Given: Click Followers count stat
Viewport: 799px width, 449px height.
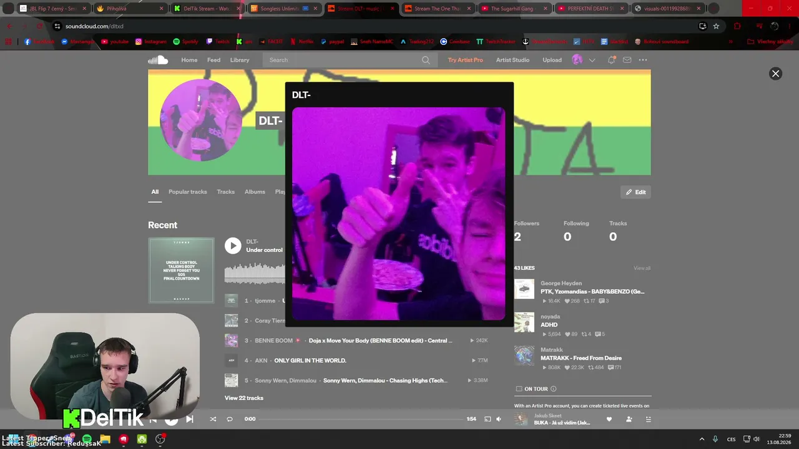Looking at the screenshot, I should pos(526,231).
